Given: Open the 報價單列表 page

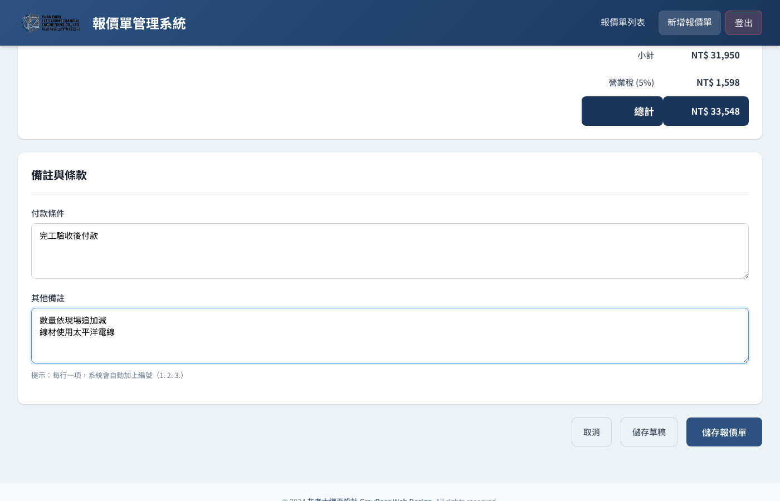Looking at the screenshot, I should click(x=622, y=23).
